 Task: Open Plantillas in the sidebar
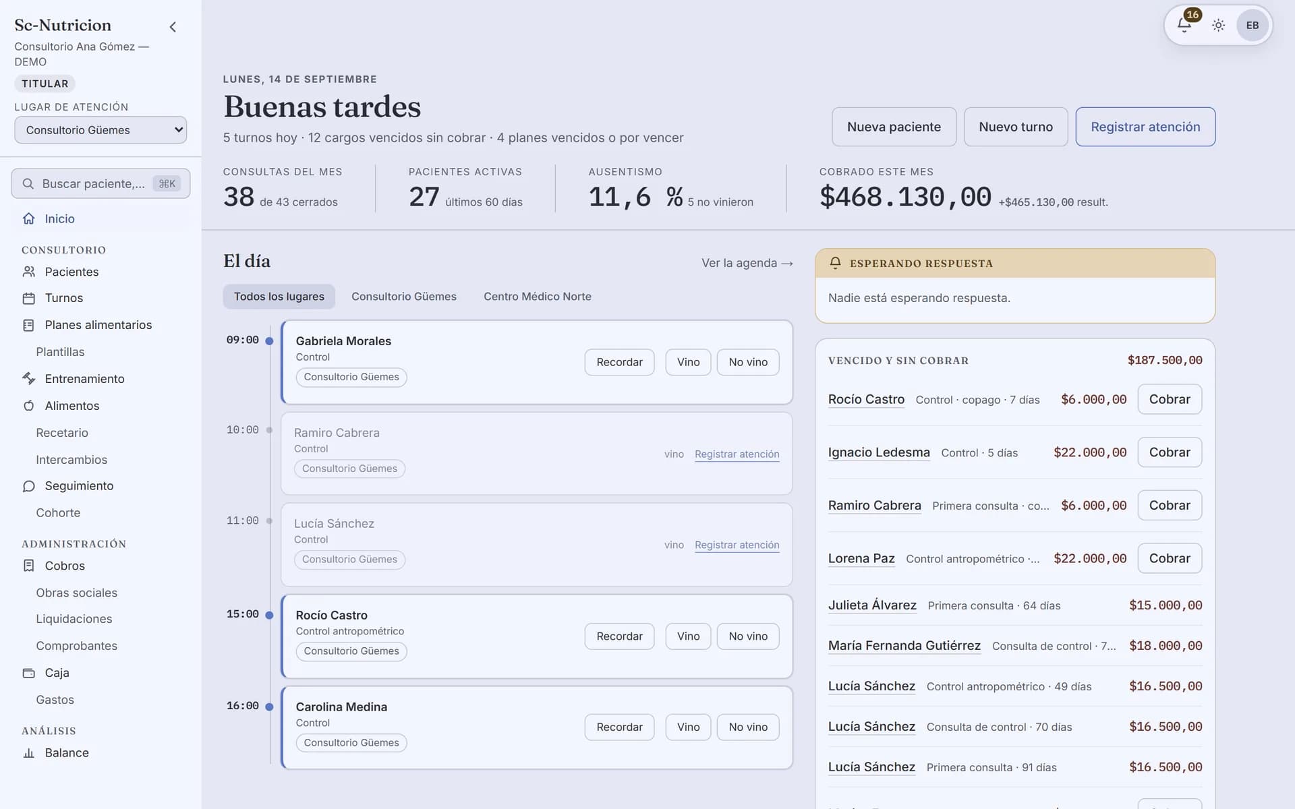[x=60, y=352]
